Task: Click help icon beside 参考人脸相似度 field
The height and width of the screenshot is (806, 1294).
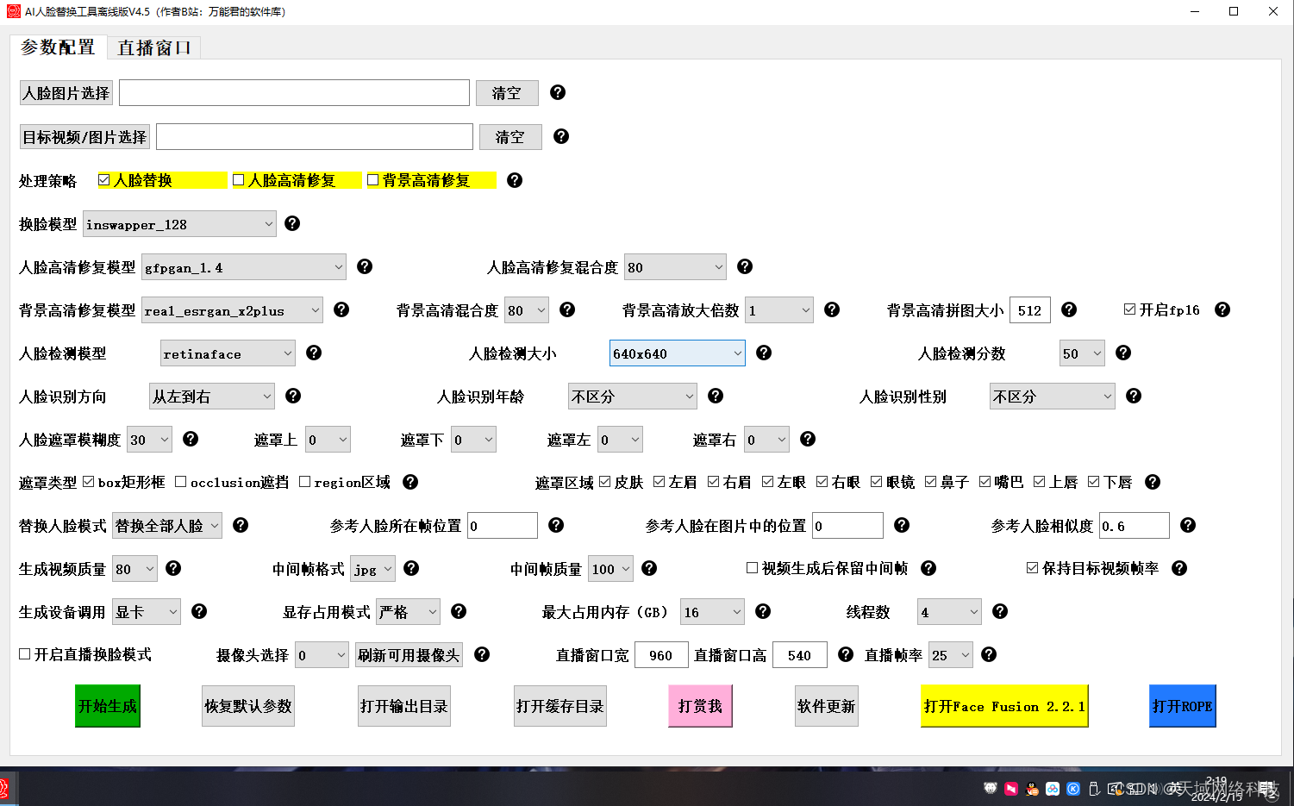Action: [1188, 525]
